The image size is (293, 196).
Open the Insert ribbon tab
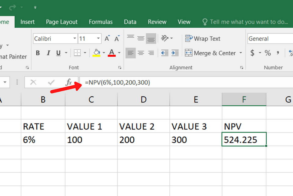tap(27, 22)
